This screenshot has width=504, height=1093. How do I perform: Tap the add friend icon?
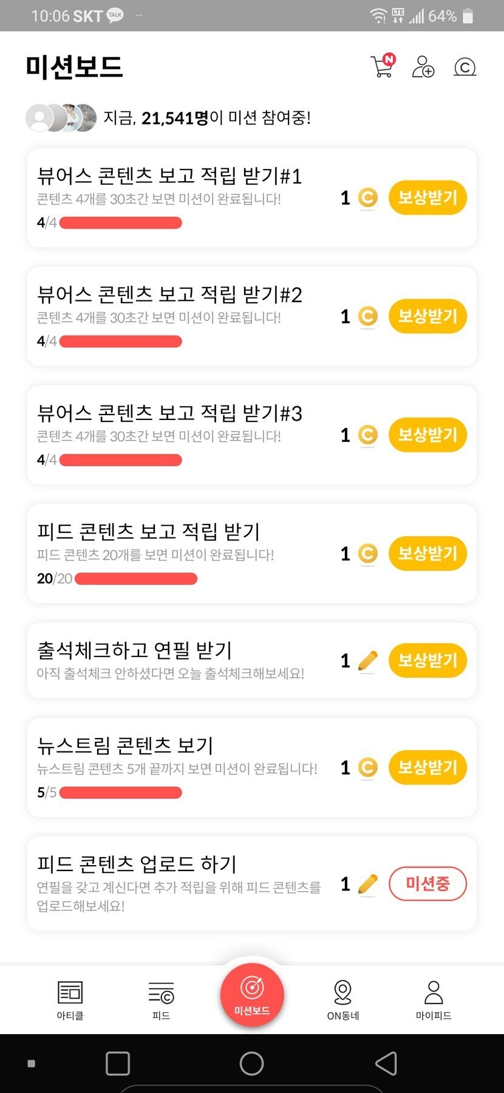pos(423,67)
